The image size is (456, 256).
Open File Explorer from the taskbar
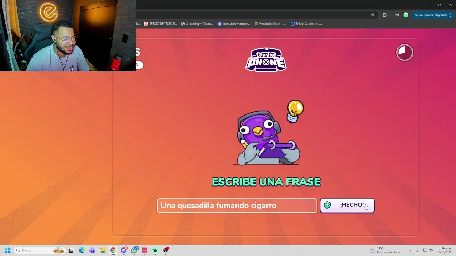103,250
